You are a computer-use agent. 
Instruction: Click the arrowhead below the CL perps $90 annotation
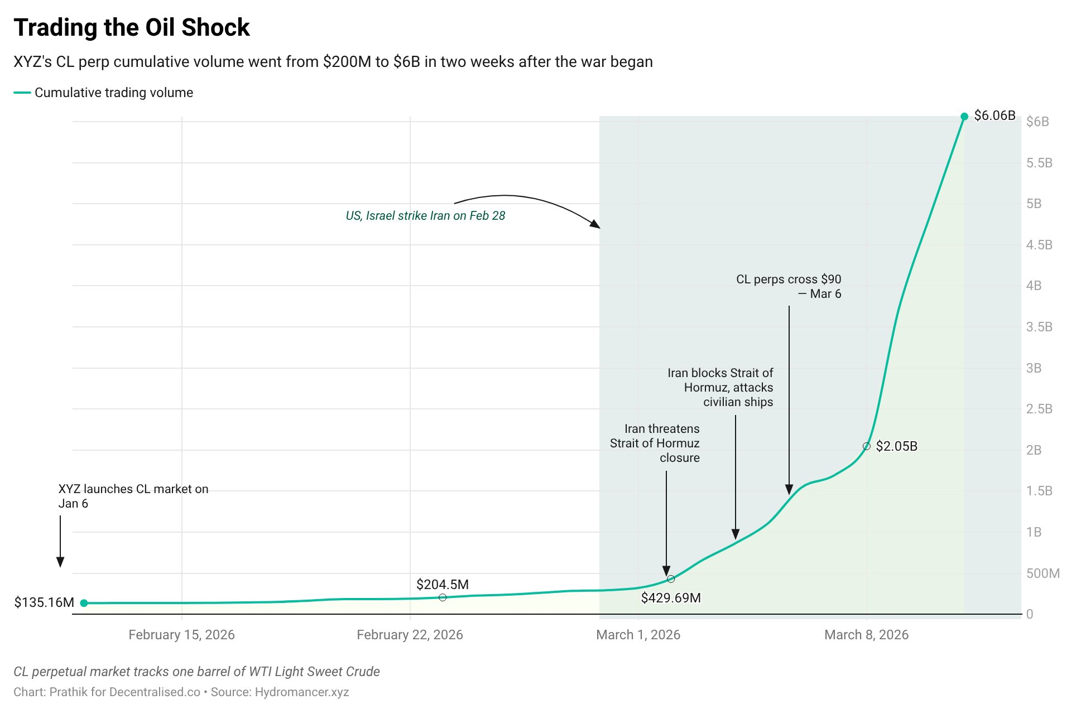[x=789, y=490]
